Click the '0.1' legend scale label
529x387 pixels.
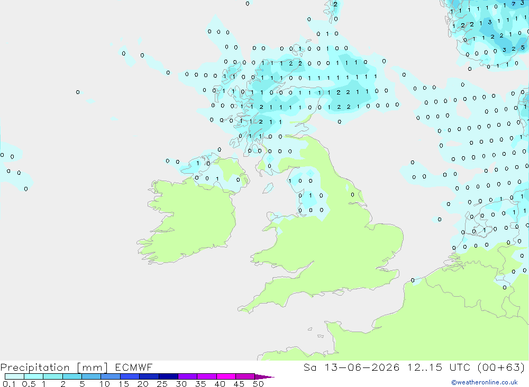[x=9, y=384]
